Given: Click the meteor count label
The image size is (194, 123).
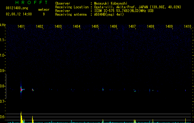Looking at the screenshot, I should pos(44,10).
